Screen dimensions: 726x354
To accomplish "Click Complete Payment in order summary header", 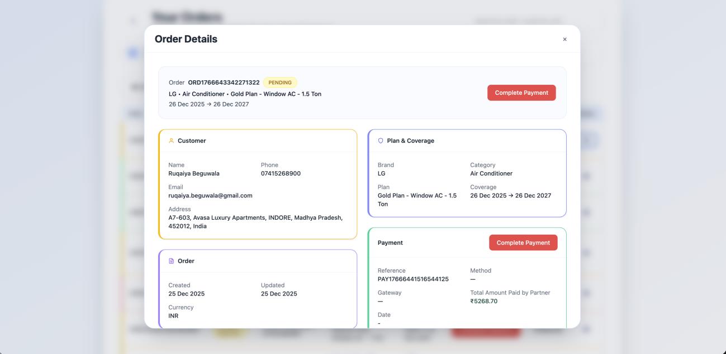I will pyautogui.click(x=521, y=93).
